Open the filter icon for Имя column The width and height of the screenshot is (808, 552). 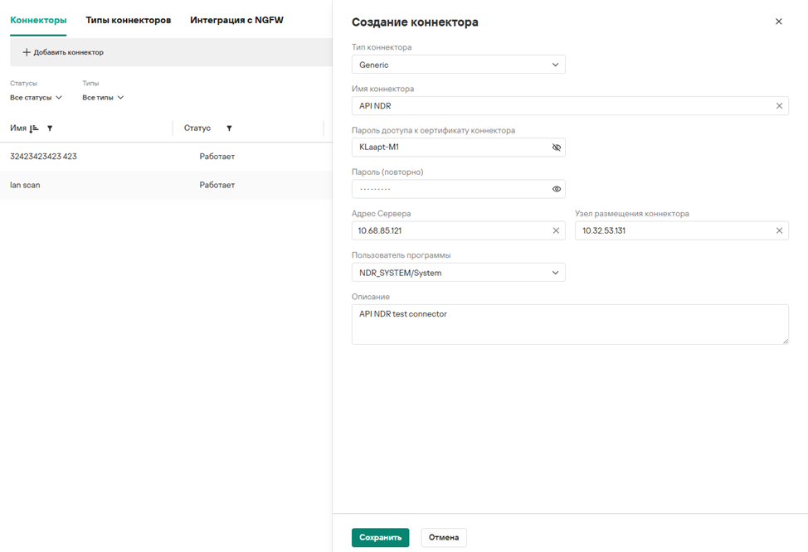[x=50, y=128]
